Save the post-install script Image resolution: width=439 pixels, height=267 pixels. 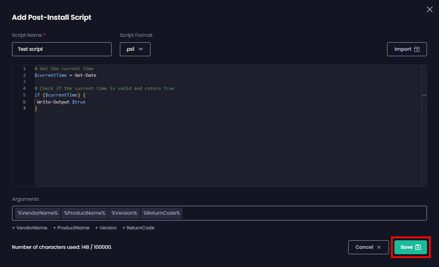(411, 247)
